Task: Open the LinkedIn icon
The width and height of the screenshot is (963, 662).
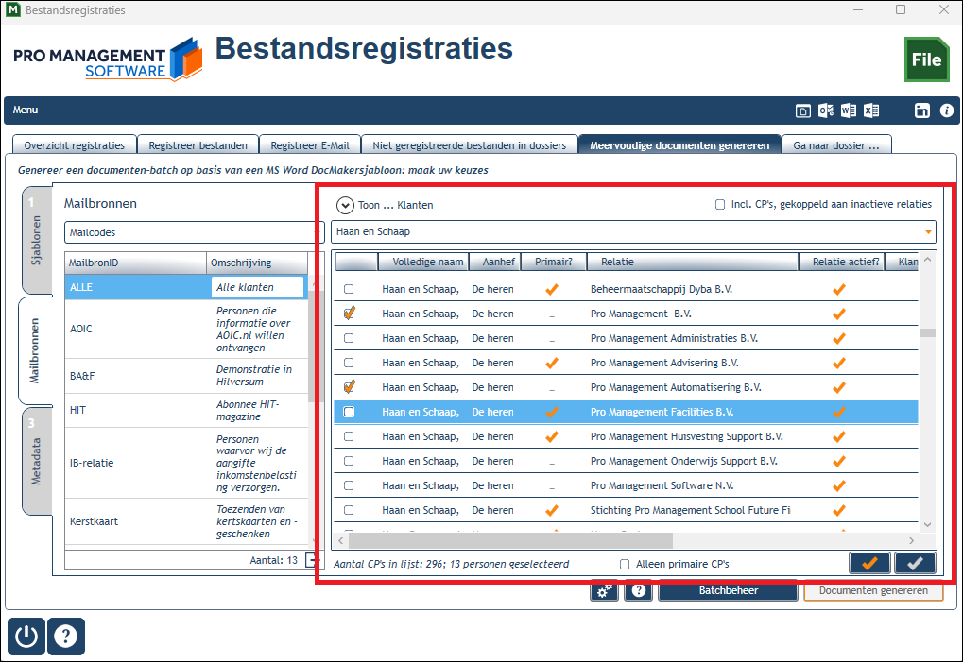Action: coord(921,110)
